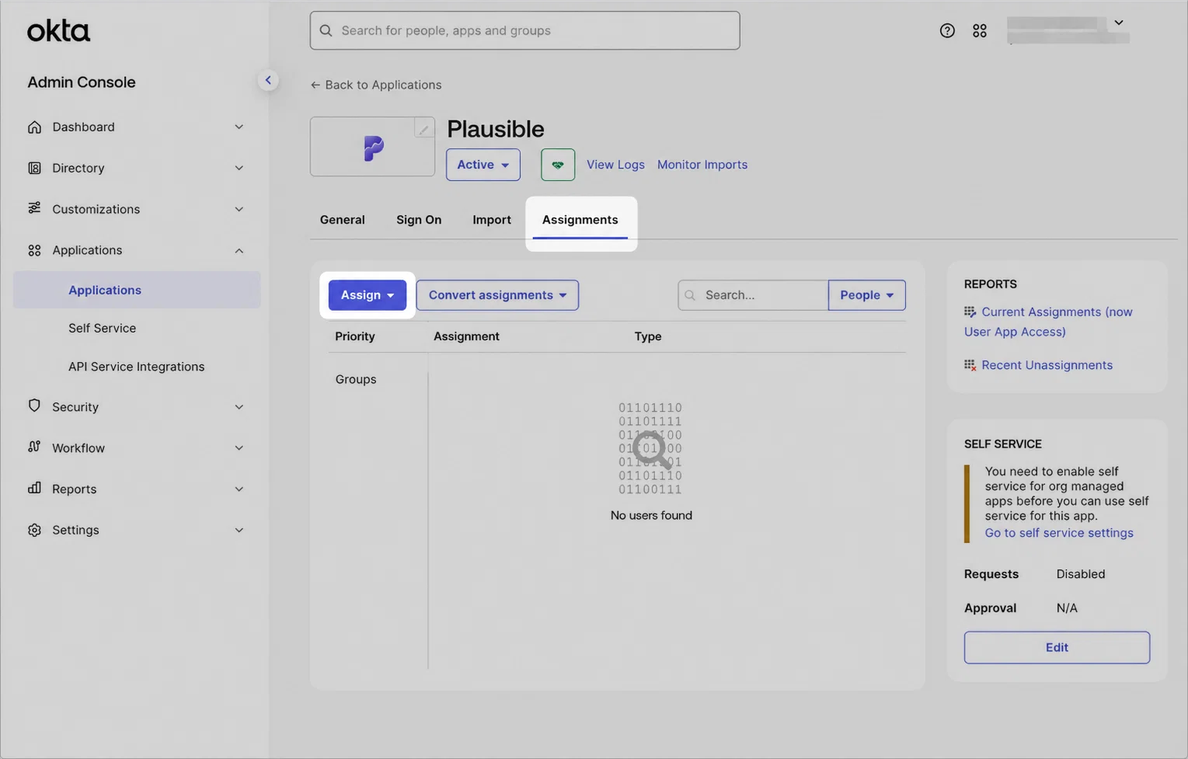Expand the Settings menu chevron
Viewport: 1188px width, 759px height.
(x=239, y=530)
